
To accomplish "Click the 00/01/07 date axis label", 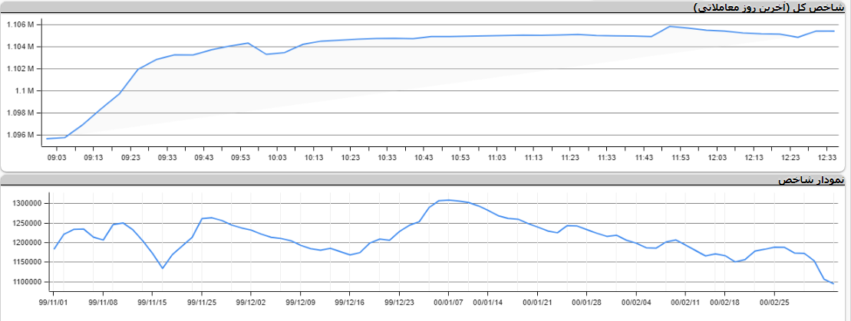I will tap(449, 303).
